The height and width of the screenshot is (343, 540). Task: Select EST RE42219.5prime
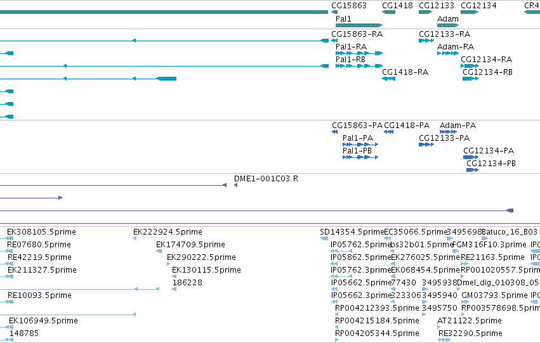(39, 257)
